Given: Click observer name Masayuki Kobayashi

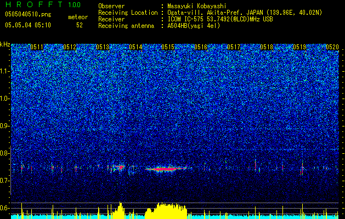Looking at the screenshot, I should click(196, 6).
